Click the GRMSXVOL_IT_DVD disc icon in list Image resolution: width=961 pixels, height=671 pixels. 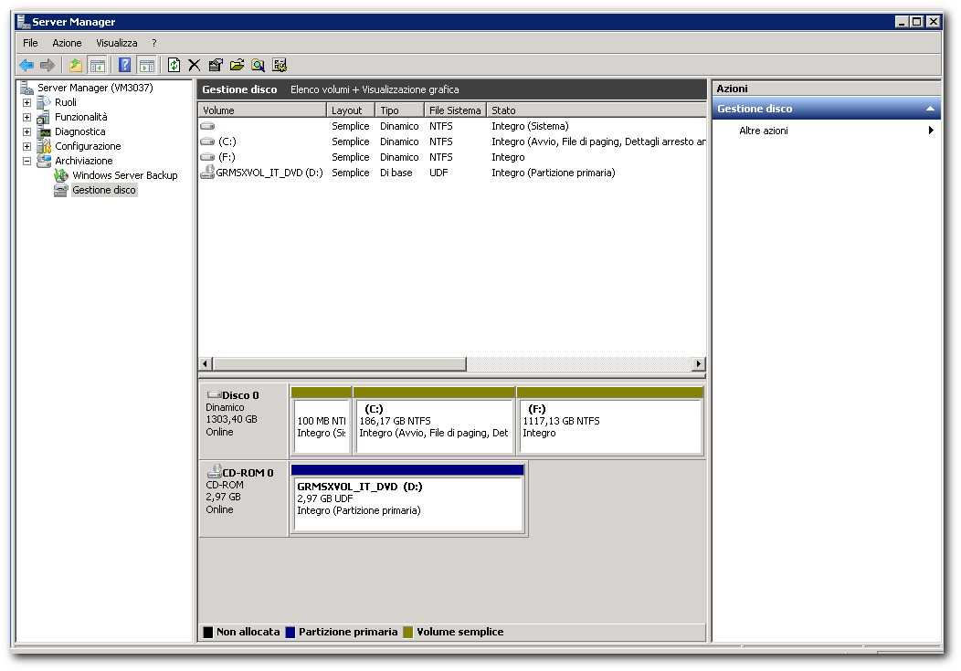[207, 172]
